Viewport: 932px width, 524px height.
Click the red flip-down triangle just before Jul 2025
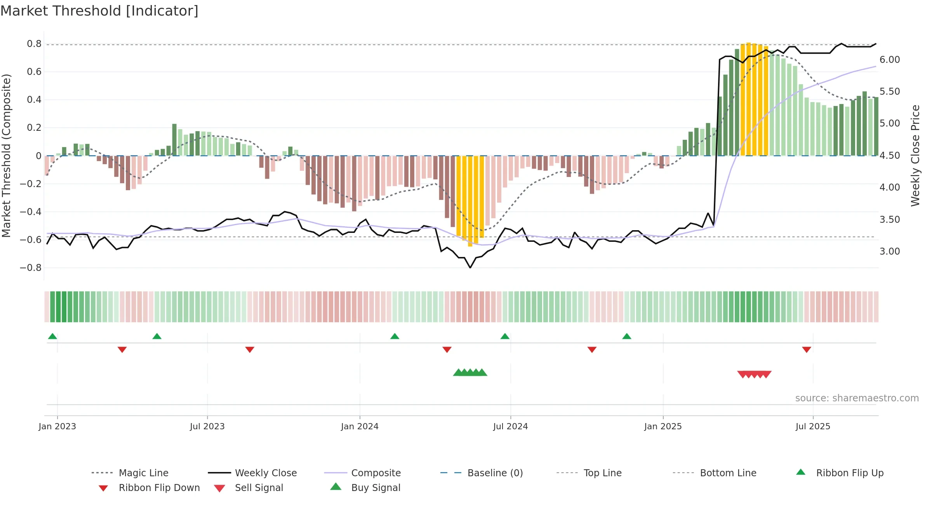pyautogui.click(x=807, y=350)
